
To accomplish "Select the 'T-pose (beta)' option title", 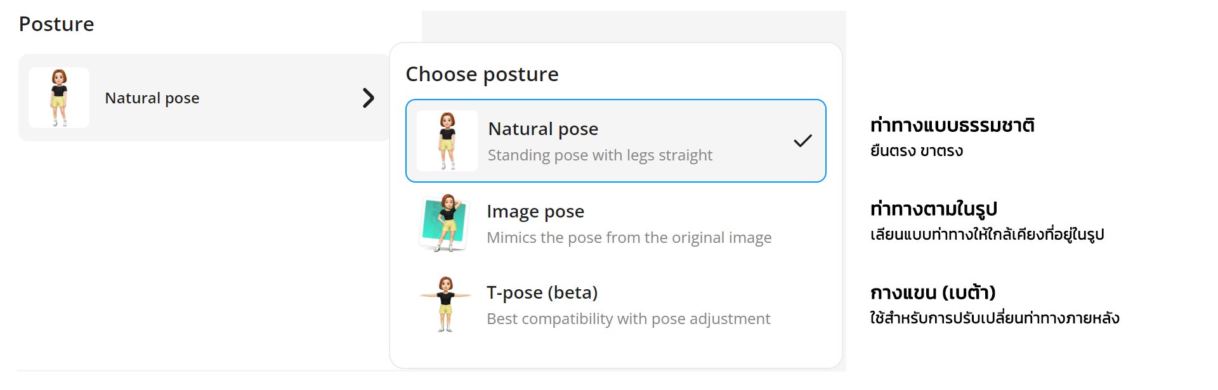I will 542,292.
